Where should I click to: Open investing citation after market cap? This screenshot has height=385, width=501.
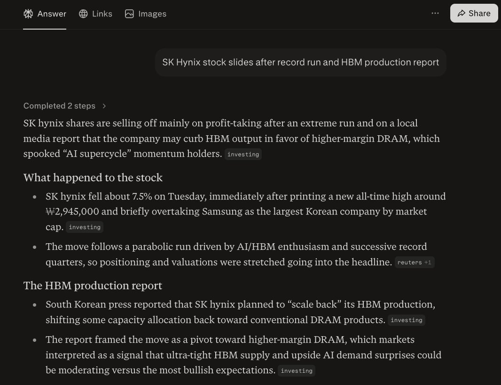point(85,227)
